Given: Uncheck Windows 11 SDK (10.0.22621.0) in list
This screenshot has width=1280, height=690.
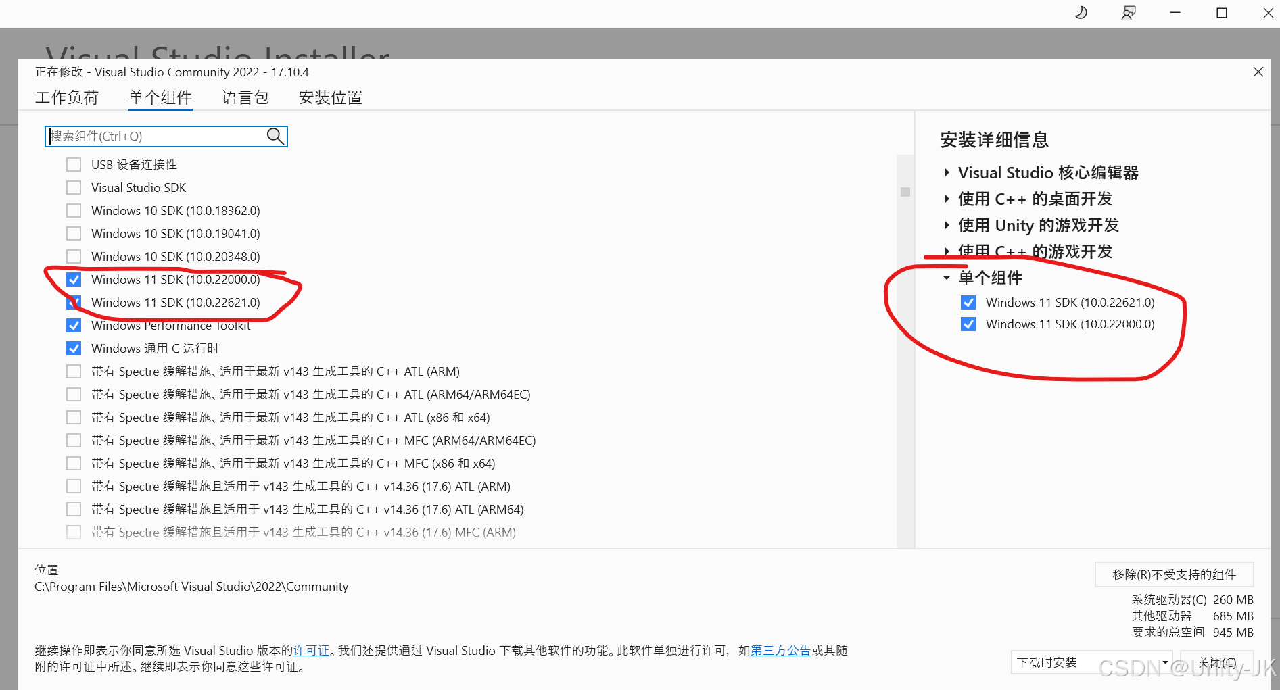Looking at the screenshot, I should (x=74, y=302).
